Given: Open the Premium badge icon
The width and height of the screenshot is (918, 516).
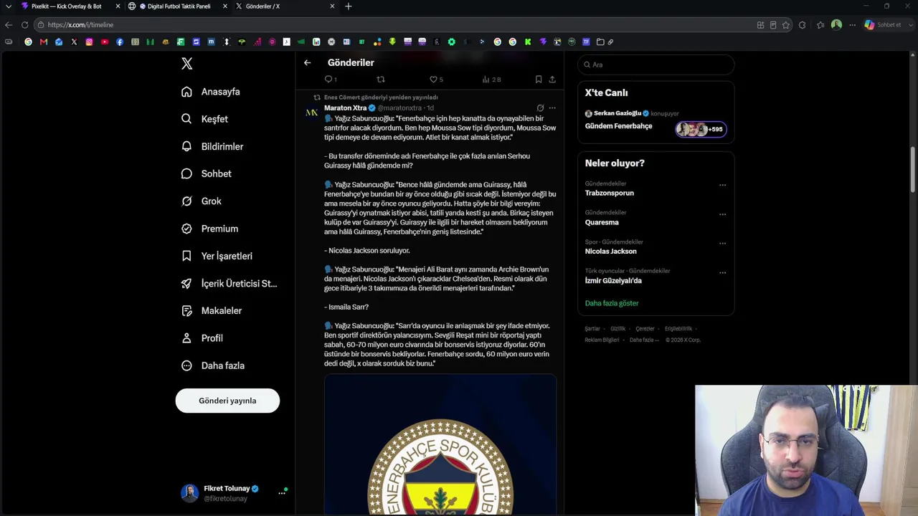Looking at the screenshot, I should coord(186,229).
